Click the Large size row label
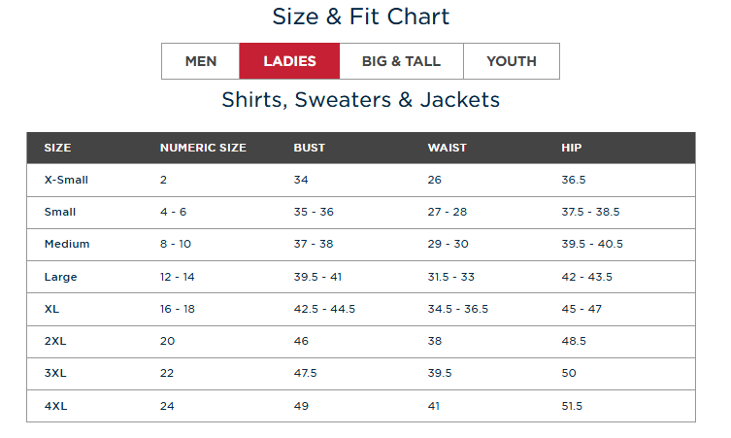731x438 pixels. 60,277
